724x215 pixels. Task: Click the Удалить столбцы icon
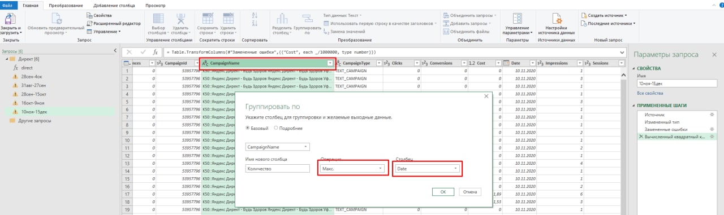pyautogui.click(x=181, y=19)
